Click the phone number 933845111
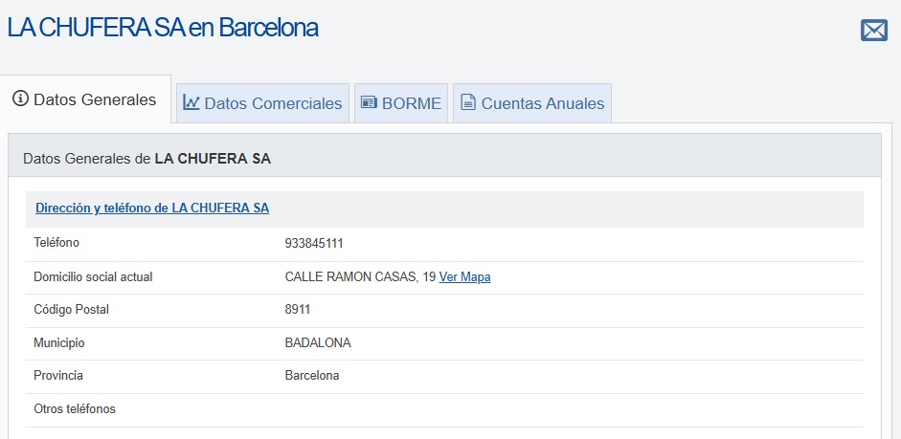The height and width of the screenshot is (439, 901). point(314,243)
